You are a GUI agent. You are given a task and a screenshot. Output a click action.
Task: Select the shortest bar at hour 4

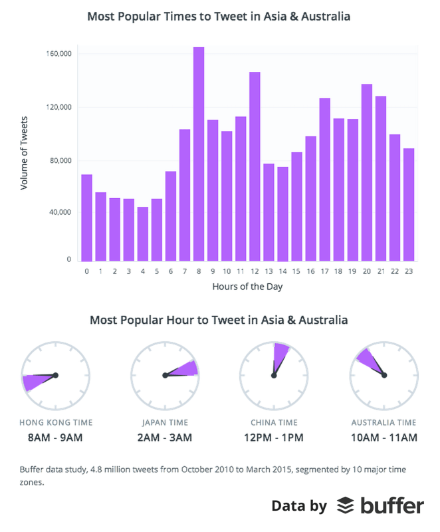(143, 234)
